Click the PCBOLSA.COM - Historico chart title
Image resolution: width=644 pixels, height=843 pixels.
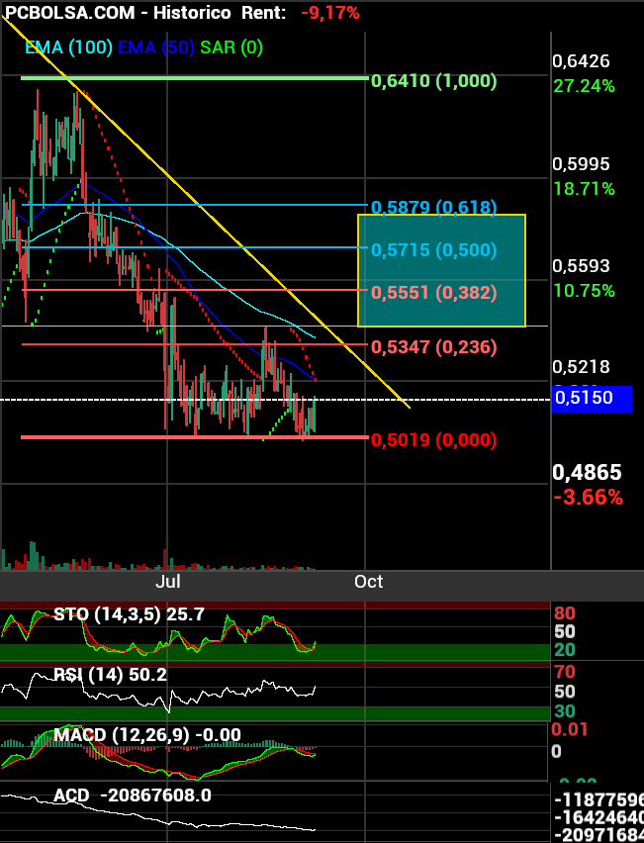coord(119,13)
